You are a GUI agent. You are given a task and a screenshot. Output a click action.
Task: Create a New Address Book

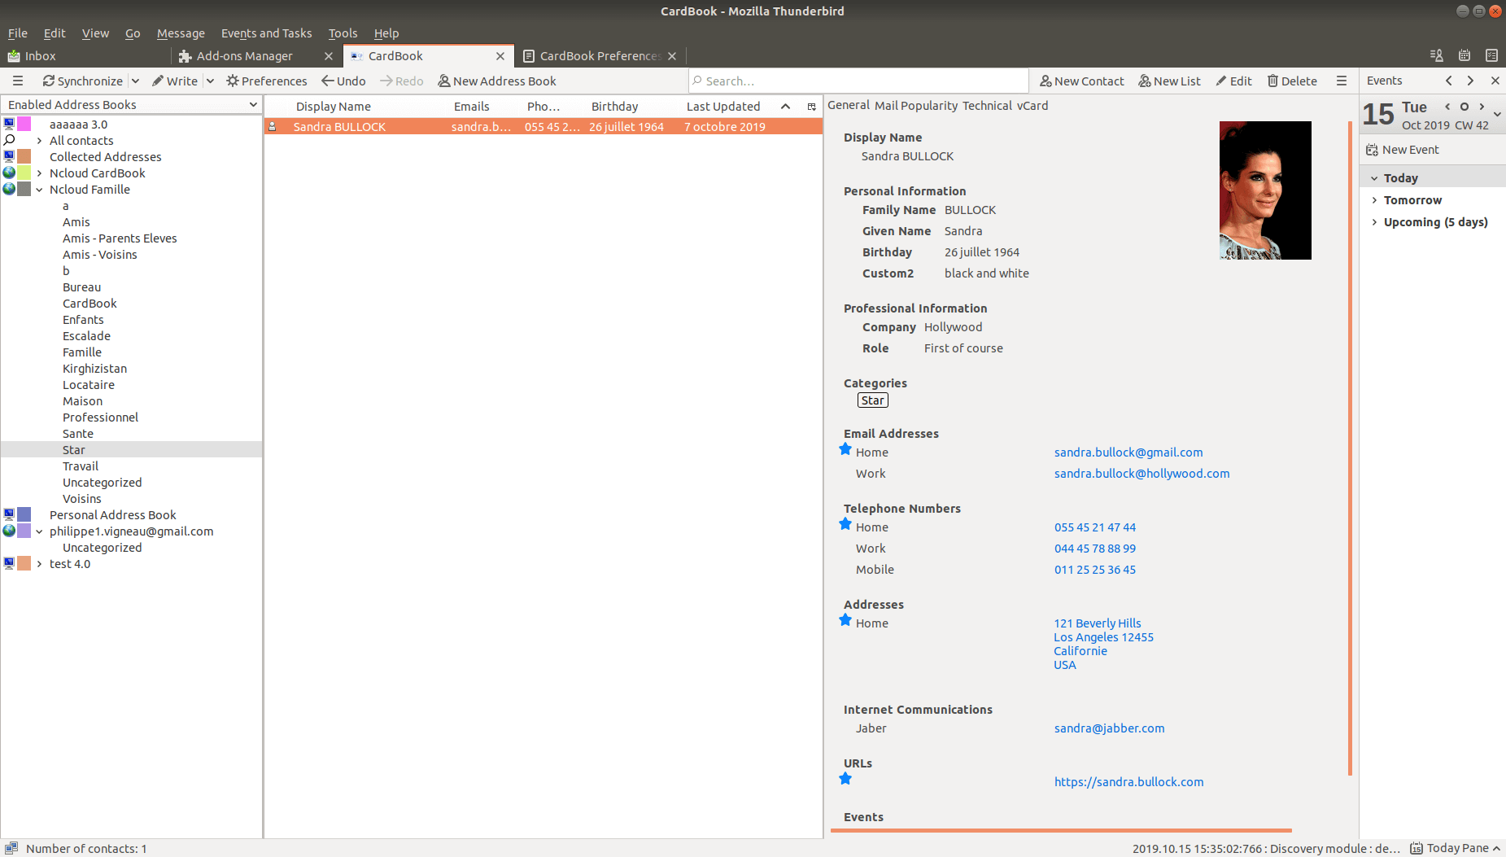(x=497, y=81)
